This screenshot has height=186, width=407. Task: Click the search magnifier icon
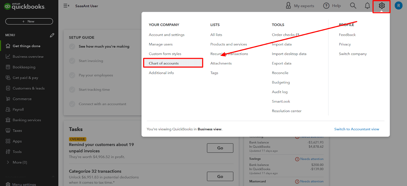(x=353, y=6)
